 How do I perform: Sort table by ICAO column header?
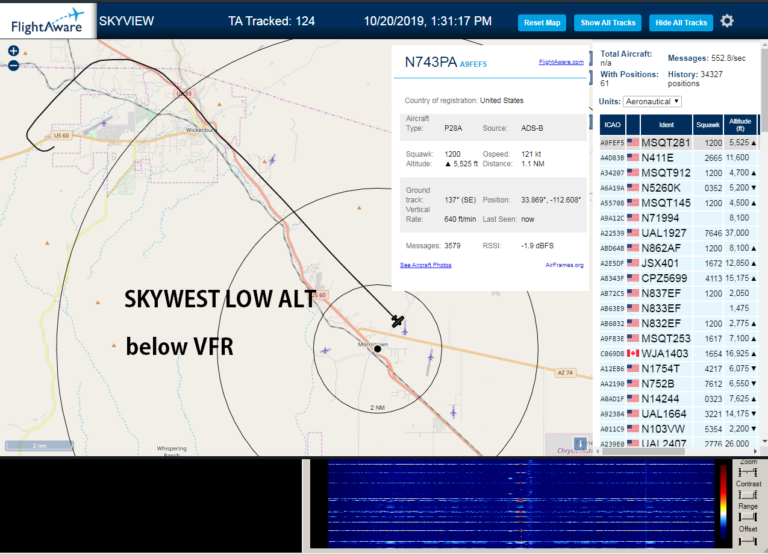pos(612,125)
